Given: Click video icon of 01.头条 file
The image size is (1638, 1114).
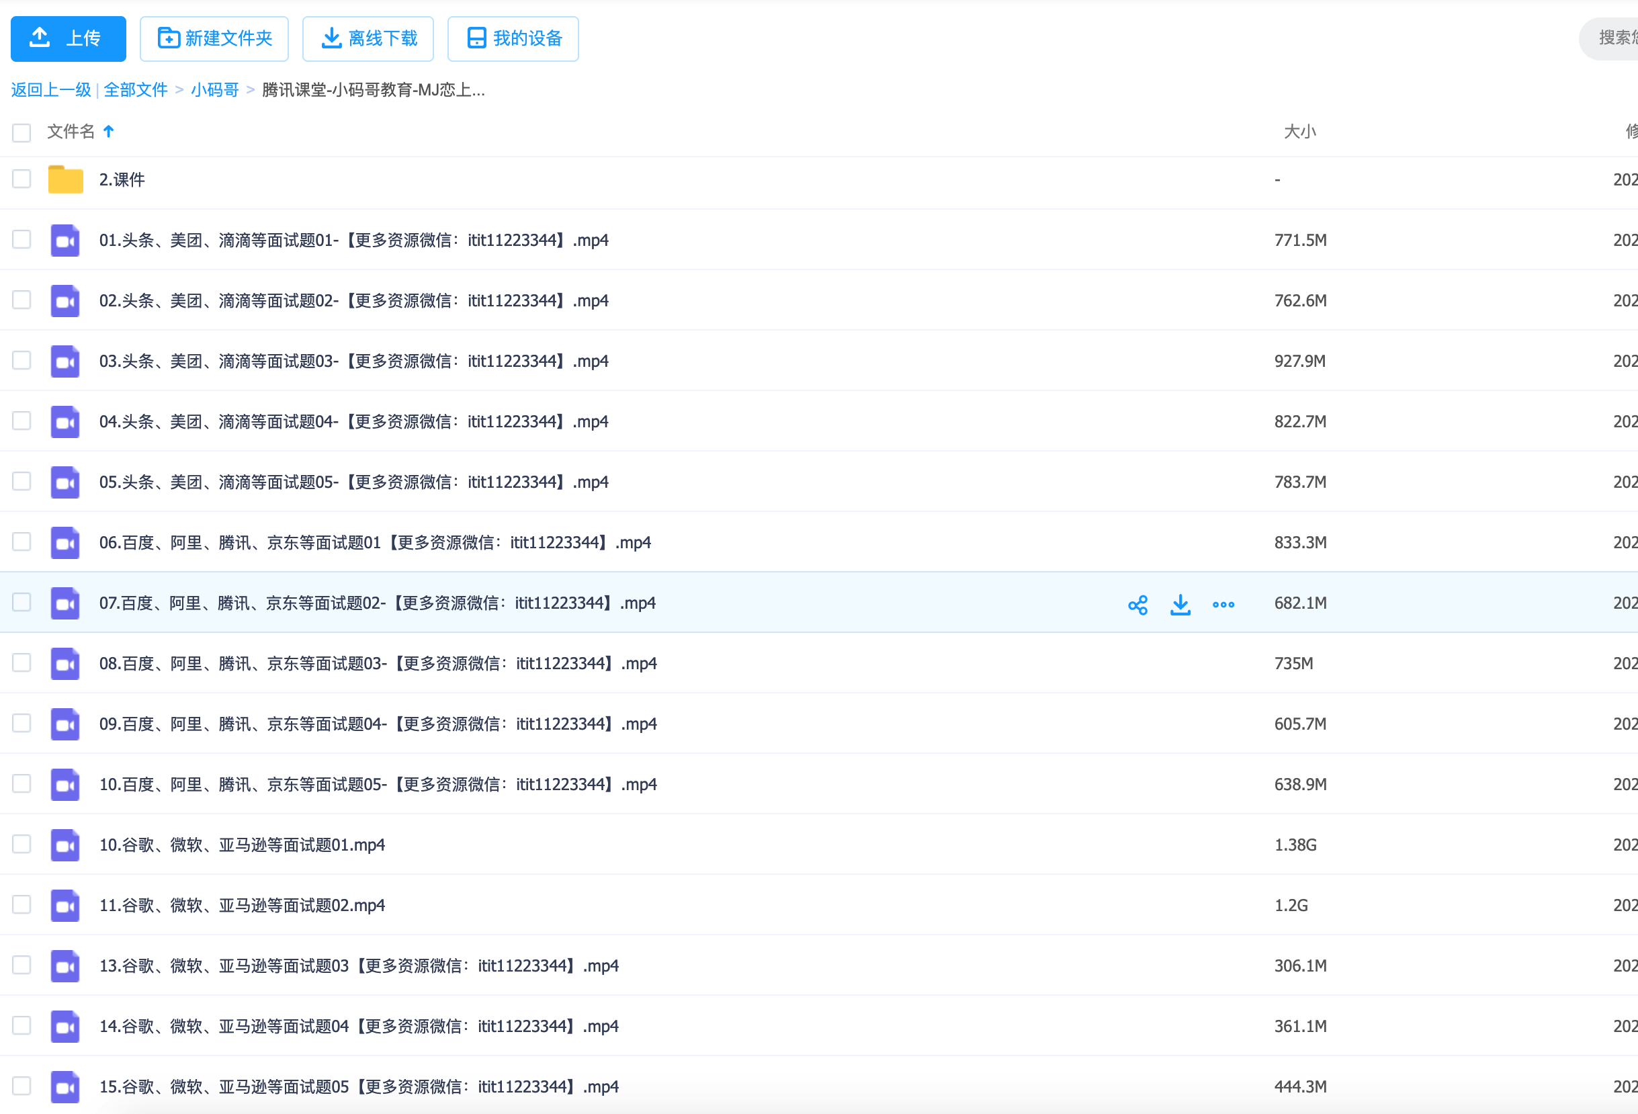Looking at the screenshot, I should [66, 241].
